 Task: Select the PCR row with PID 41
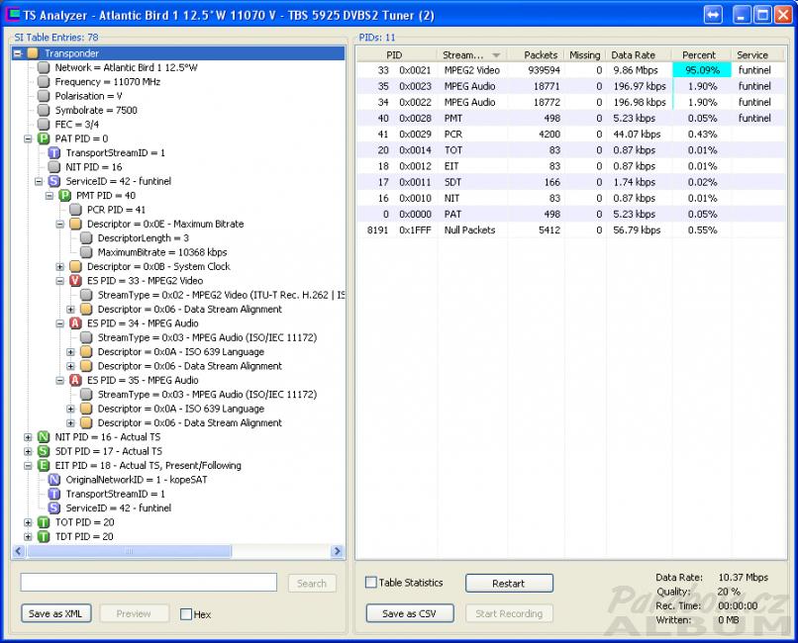tap(571, 135)
